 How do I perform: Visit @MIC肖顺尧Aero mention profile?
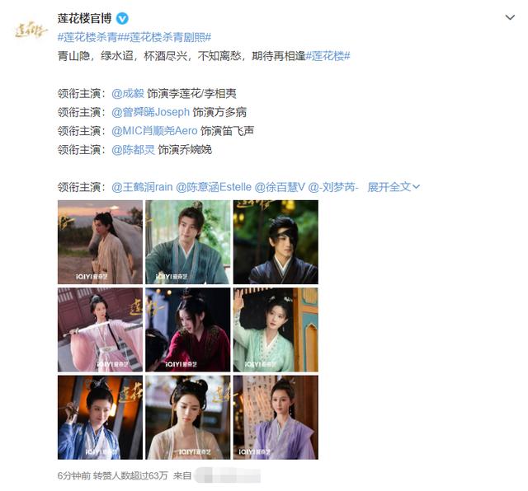(154, 130)
